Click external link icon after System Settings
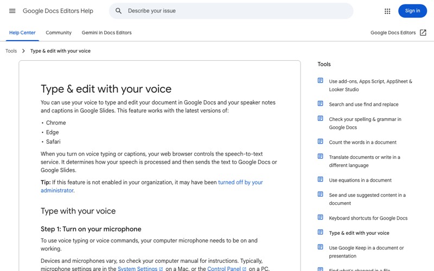 pos(161,269)
